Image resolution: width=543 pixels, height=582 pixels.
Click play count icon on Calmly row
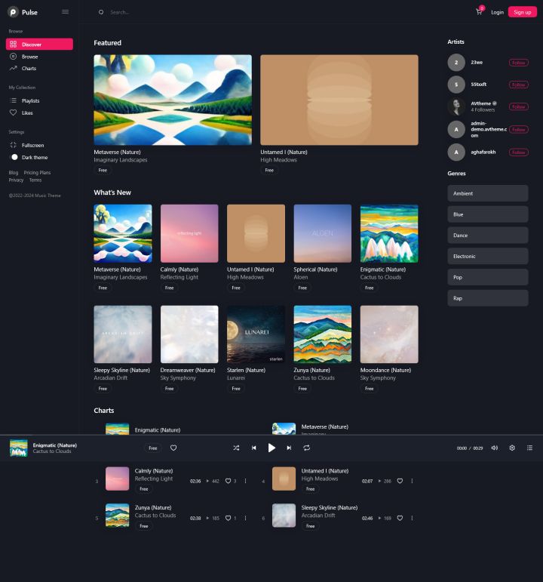pyautogui.click(x=207, y=481)
